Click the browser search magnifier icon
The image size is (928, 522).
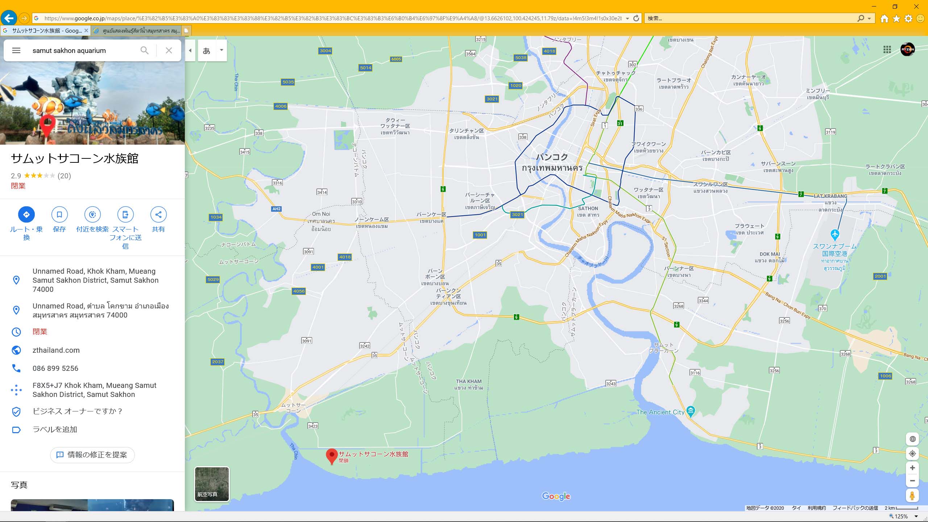(861, 18)
